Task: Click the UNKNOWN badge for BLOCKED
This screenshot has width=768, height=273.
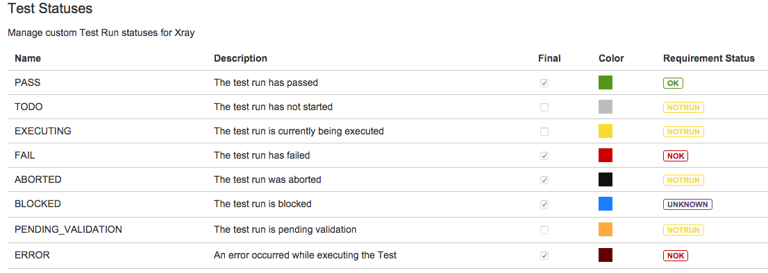Action: point(687,204)
